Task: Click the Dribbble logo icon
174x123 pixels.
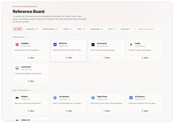Action: click(17, 45)
